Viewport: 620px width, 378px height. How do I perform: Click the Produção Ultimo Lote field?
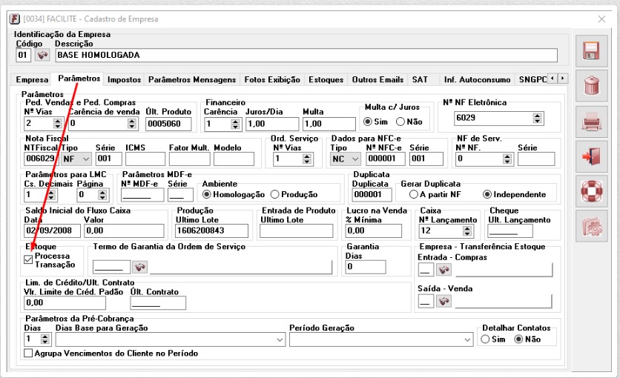pos(211,231)
